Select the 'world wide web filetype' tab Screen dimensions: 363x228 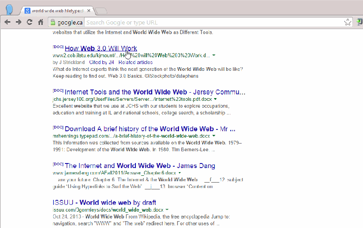[x=58, y=10]
